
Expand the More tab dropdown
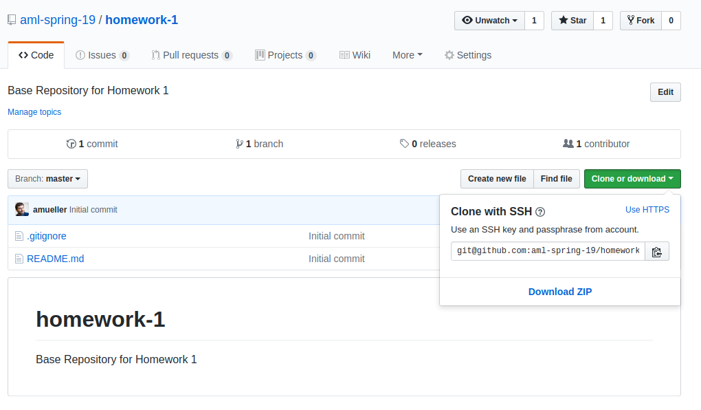click(408, 55)
